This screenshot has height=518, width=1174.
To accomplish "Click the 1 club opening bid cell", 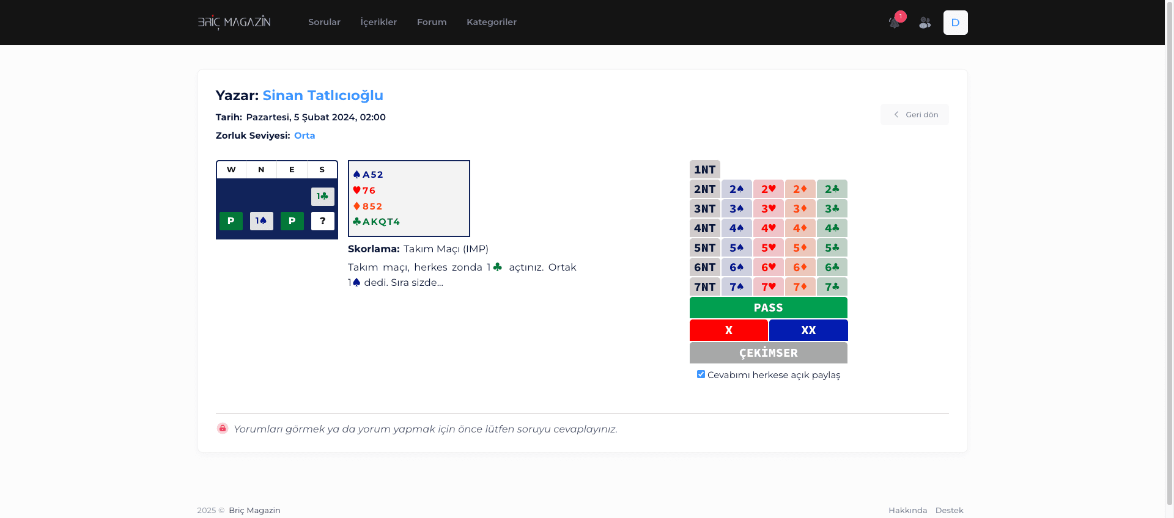I will pos(322,196).
